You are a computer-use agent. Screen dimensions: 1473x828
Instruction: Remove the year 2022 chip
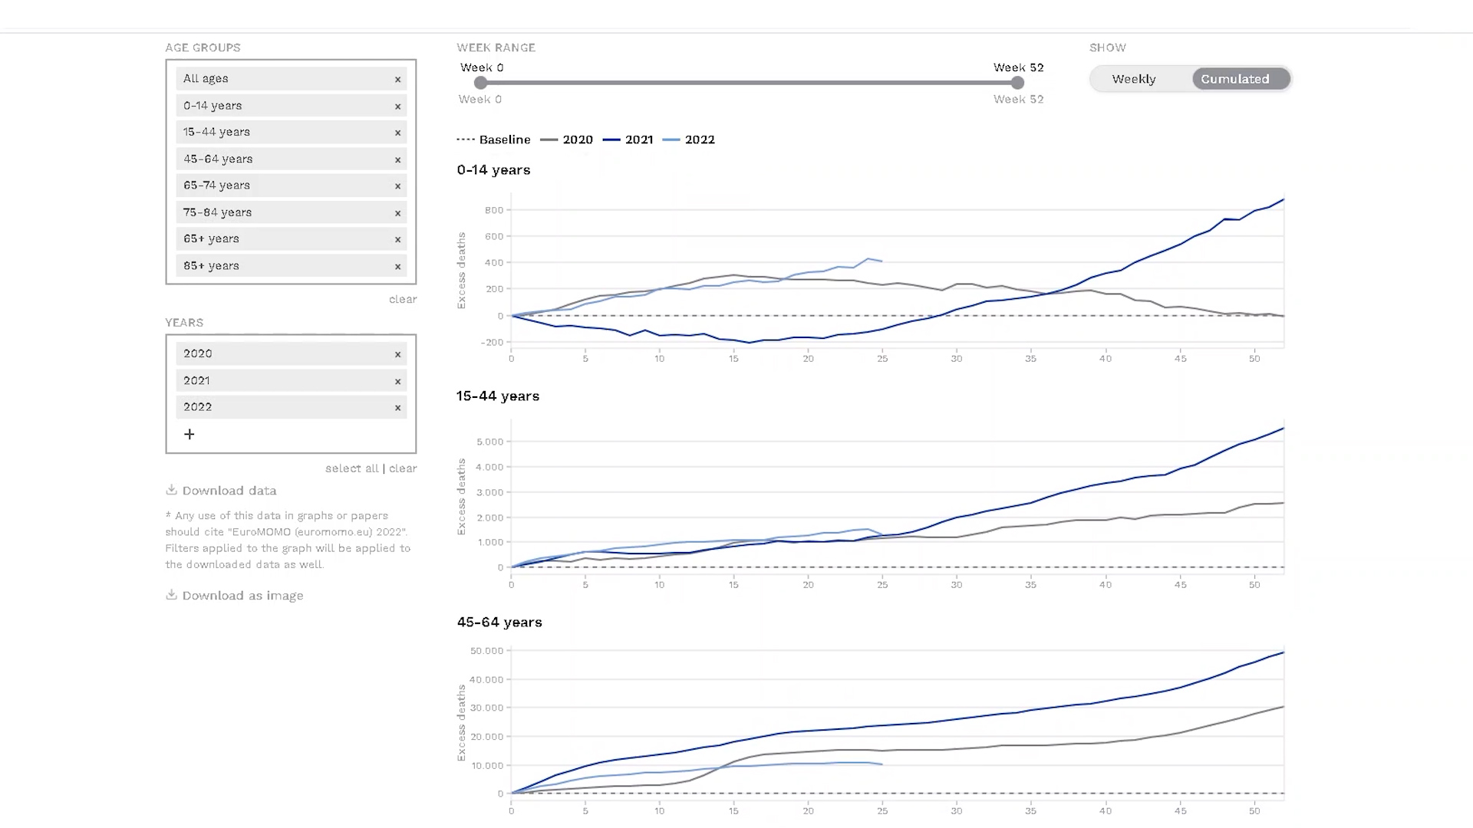pos(397,407)
